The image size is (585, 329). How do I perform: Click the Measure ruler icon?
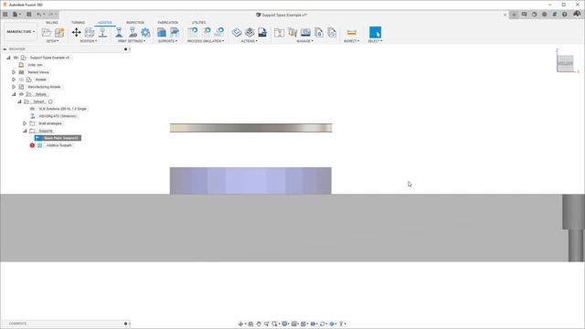point(351,33)
